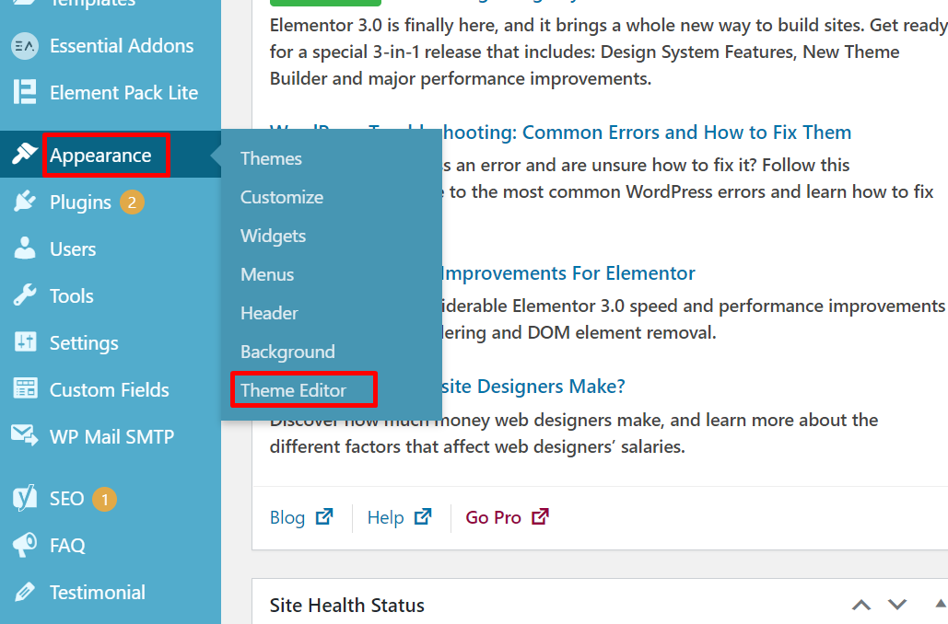Open the Essential Addons menu
The image size is (948, 624).
(111, 46)
